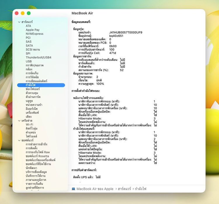Open Thunderbolt/USB4 sidebar entry
This screenshot has height=204, width=219.
(x=39, y=57)
